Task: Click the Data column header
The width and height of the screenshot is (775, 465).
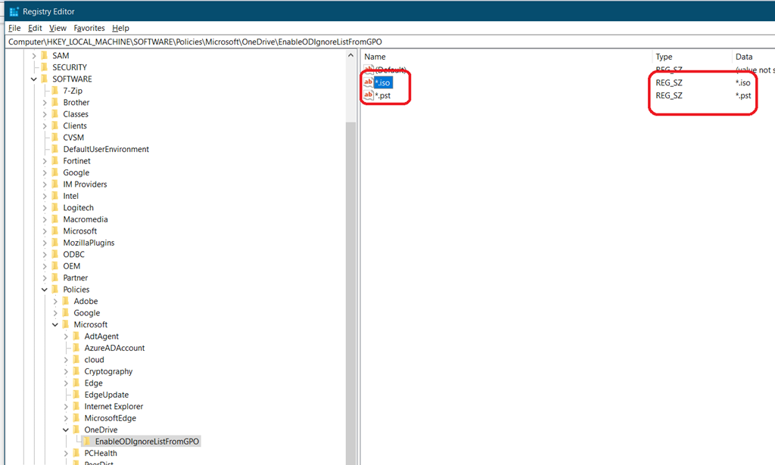Action: click(753, 57)
